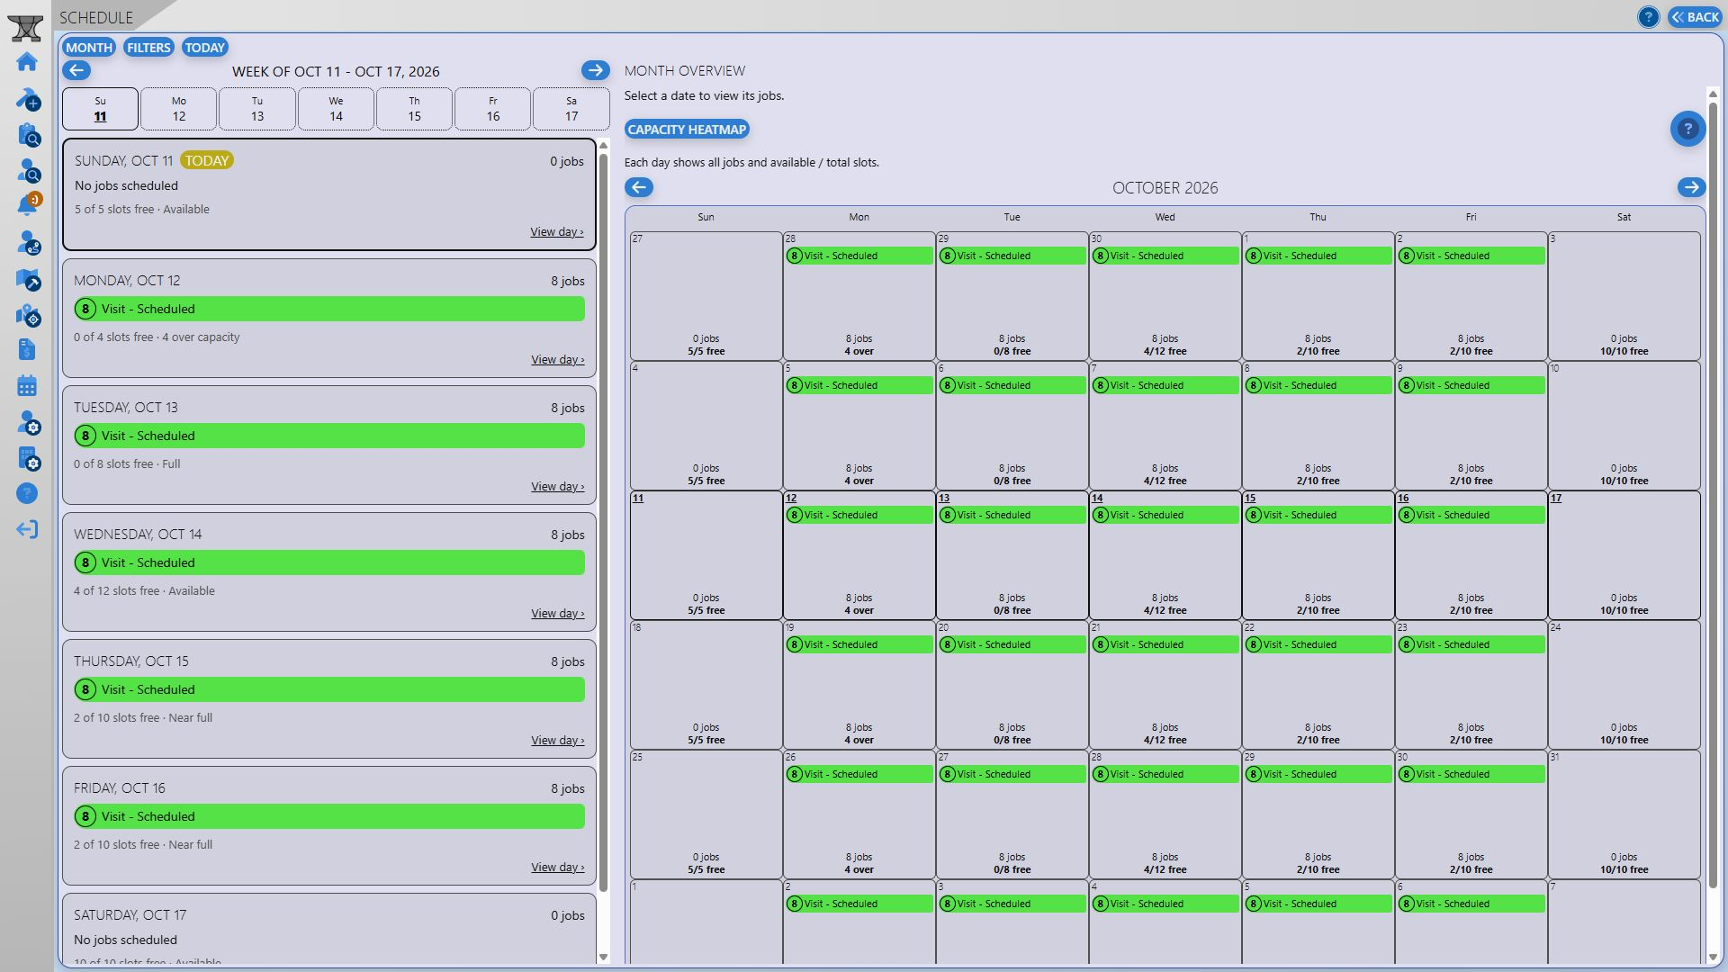The image size is (1728, 972).
Task: Click the help icon next to BACK
Action: click(x=1648, y=17)
